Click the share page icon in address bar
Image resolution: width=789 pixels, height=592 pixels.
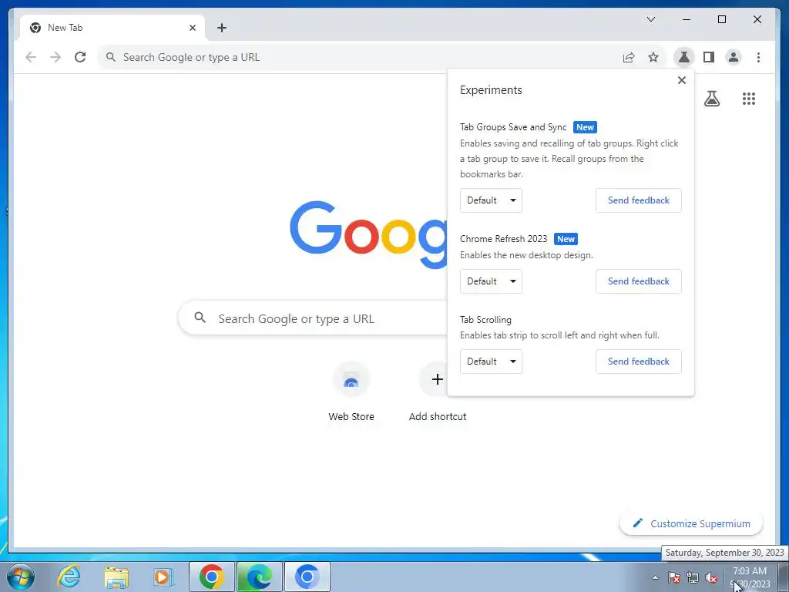pos(629,57)
